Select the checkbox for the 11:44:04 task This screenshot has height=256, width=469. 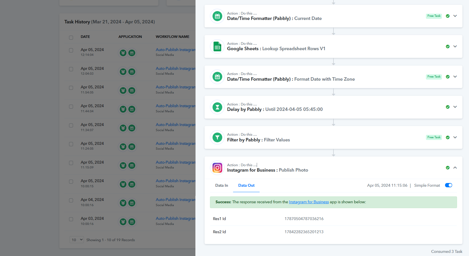[x=71, y=107]
